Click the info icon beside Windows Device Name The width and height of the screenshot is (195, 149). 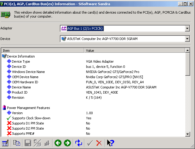click(9, 71)
